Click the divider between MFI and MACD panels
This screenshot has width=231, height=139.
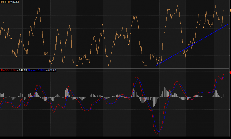(x=115, y=68)
